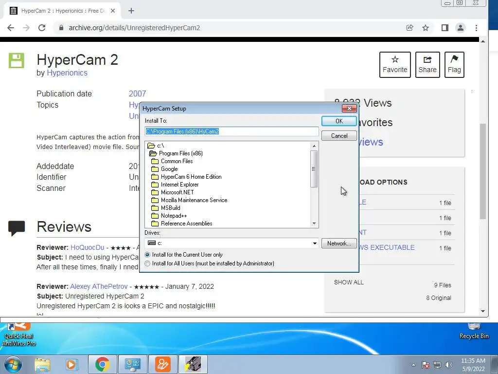498x374 pixels.
Task: Flag this archive item
Action: pyautogui.click(x=454, y=65)
